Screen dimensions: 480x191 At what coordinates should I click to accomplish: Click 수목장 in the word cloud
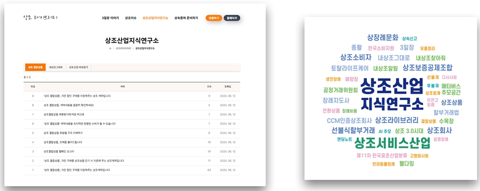click(x=447, y=121)
